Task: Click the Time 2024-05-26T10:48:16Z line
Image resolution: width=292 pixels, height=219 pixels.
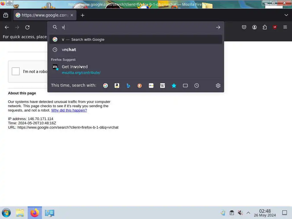Action: click(32, 123)
